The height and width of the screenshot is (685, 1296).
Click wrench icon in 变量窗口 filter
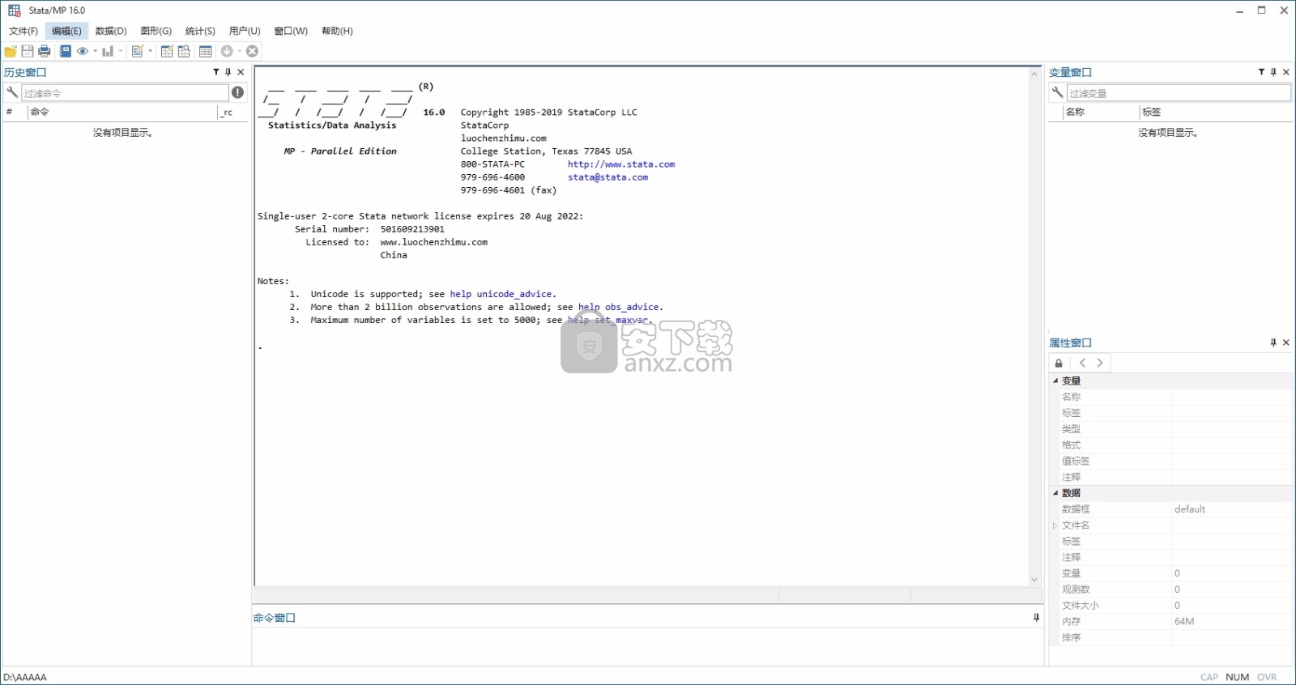[1057, 92]
